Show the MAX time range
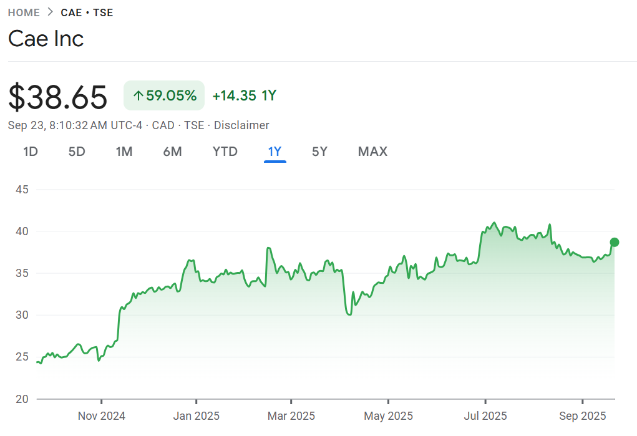The height and width of the screenshot is (436, 637). click(372, 152)
